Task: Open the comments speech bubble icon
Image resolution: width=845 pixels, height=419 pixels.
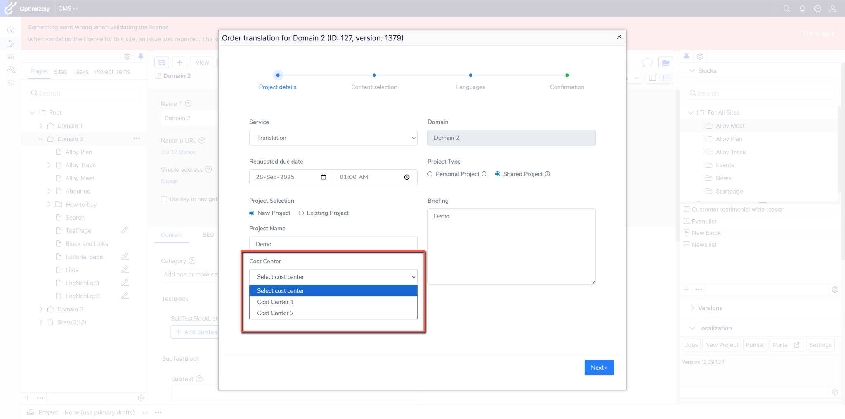Action: [647, 62]
